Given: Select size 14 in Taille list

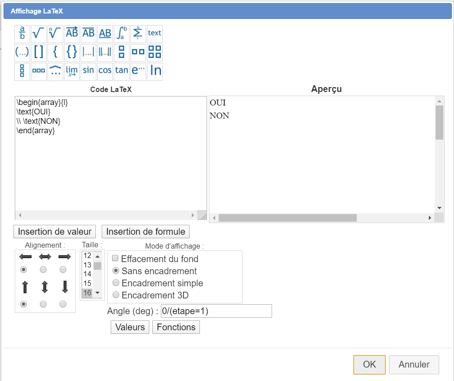Looking at the screenshot, I should (x=87, y=274).
